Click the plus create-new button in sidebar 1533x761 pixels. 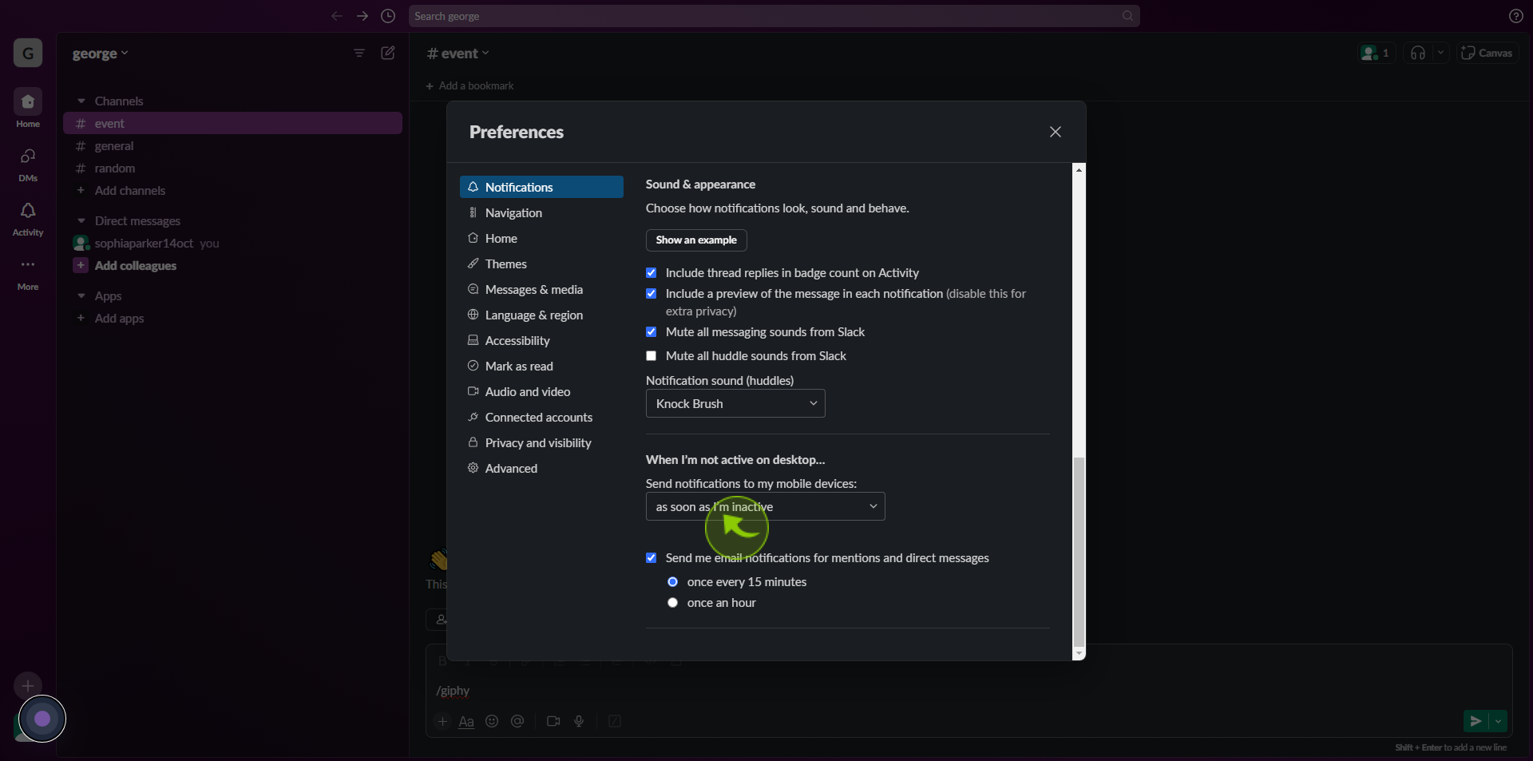[28, 686]
